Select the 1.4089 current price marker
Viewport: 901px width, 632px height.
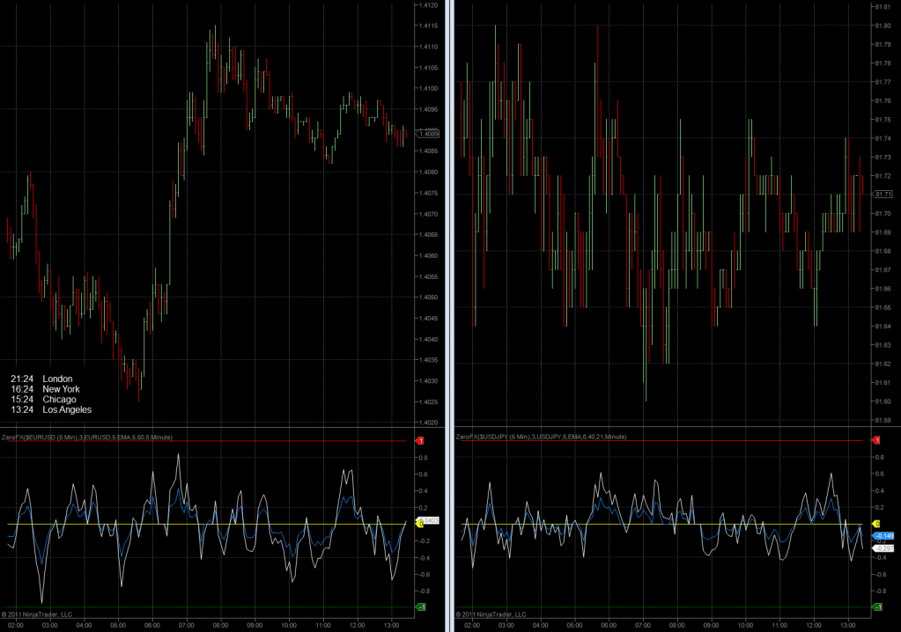pyautogui.click(x=429, y=134)
